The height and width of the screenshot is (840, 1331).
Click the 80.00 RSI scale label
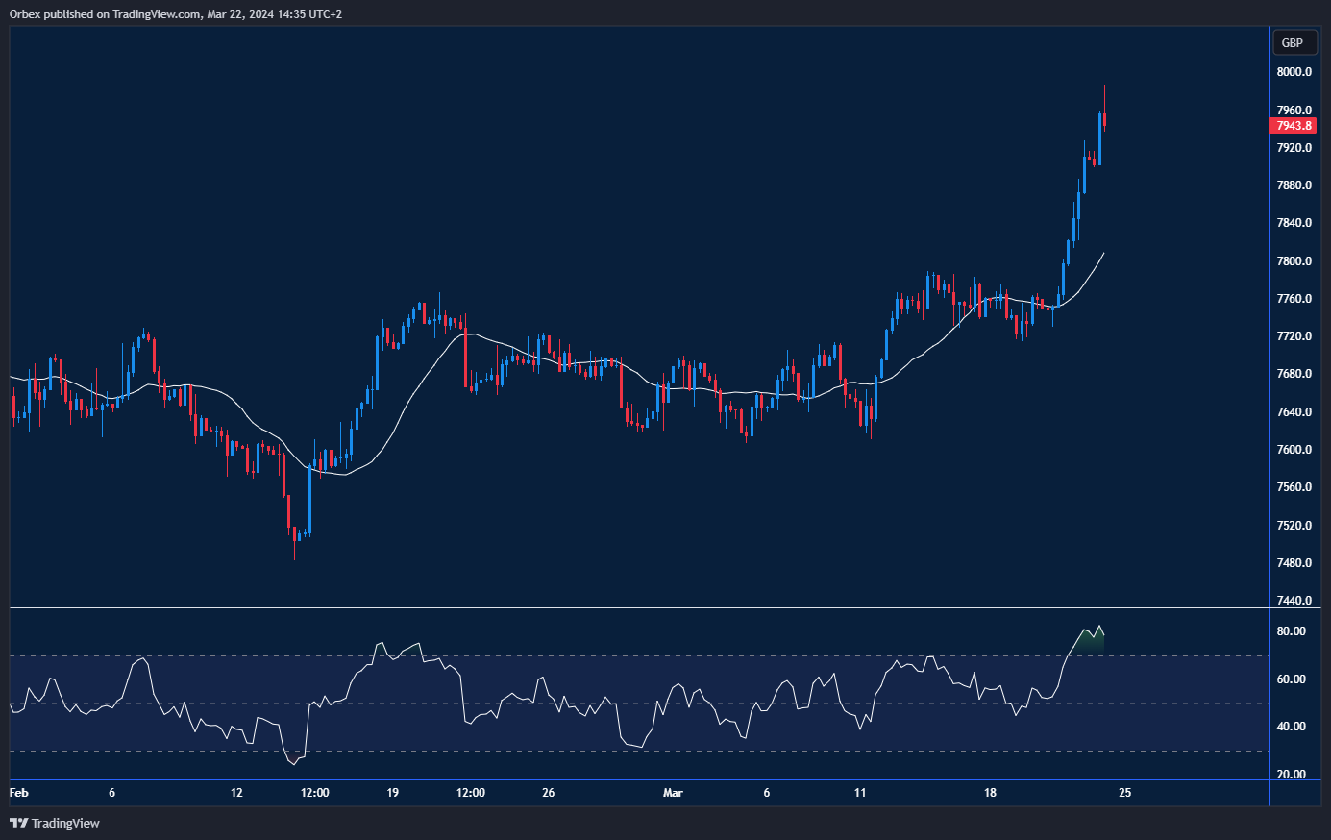[x=1292, y=631]
